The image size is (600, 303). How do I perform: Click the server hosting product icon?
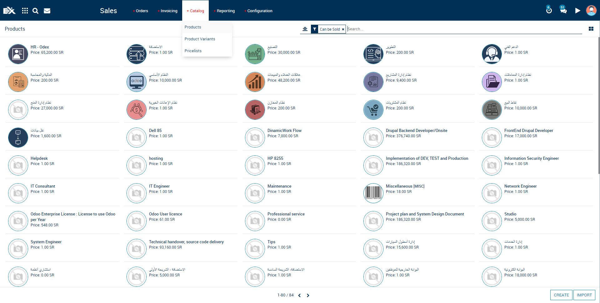coord(137,54)
